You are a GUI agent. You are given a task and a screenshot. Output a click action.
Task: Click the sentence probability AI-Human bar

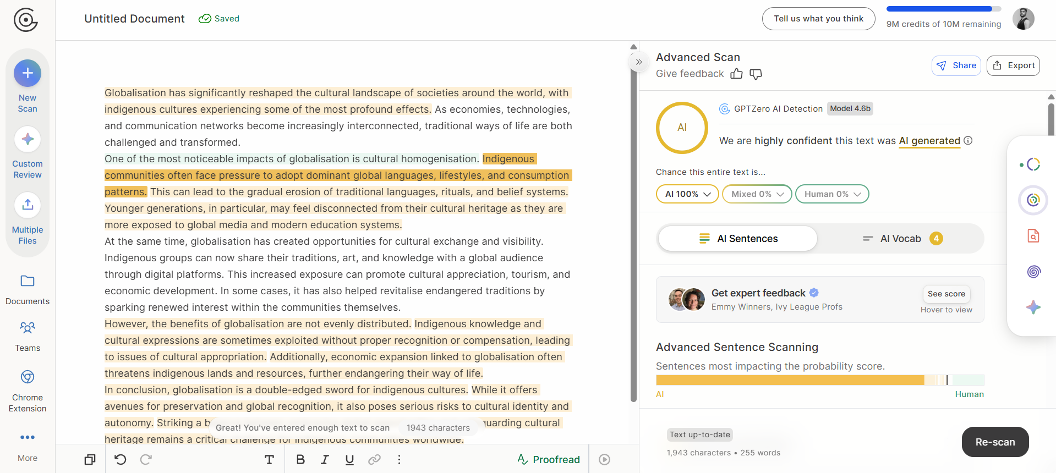tap(820, 380)
